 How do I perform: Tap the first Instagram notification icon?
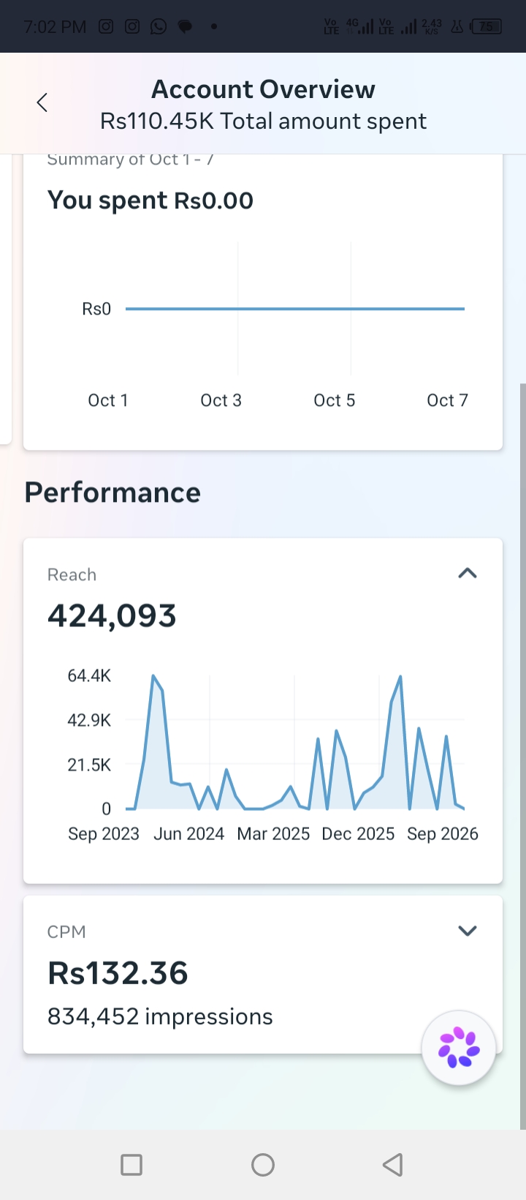point(106,26)
